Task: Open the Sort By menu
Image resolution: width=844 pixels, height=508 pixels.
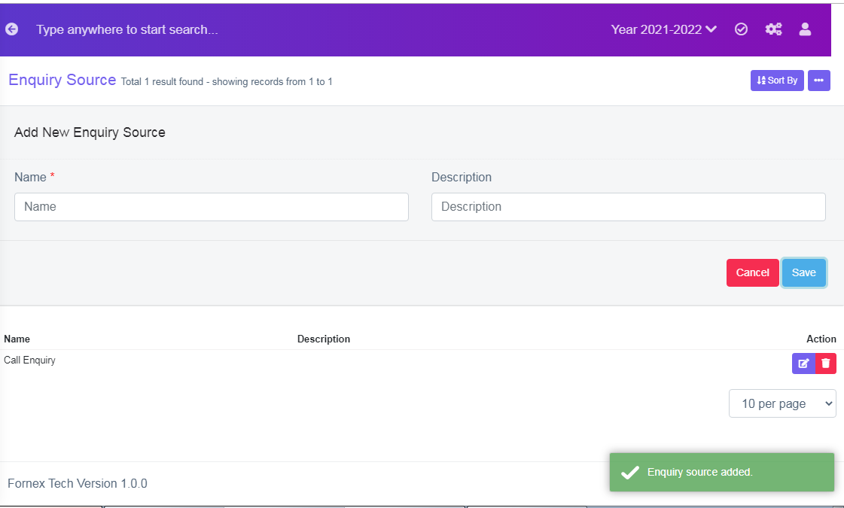Action: pos(777,81)
